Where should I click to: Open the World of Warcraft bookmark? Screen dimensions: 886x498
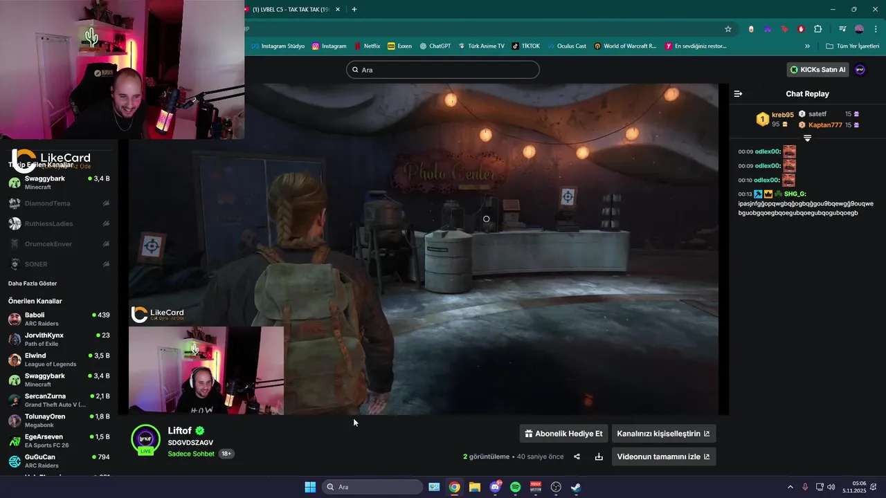click(625, 46)
